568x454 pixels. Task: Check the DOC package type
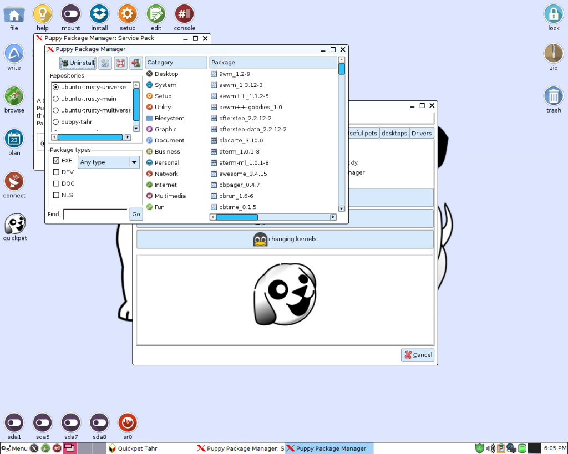[x=56, y=183]
